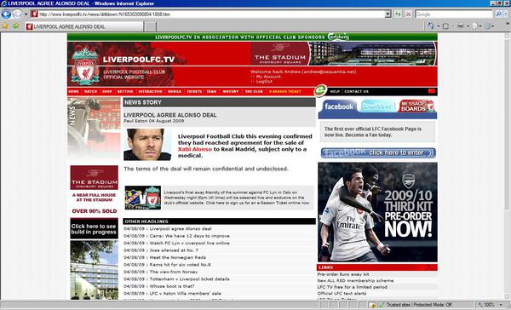Open the Favorites Center star icon

pos(5,26)
